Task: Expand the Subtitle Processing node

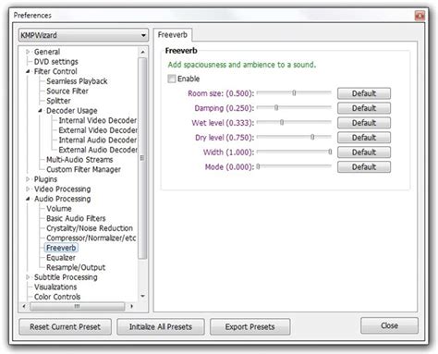Action: tap(28, 277)
